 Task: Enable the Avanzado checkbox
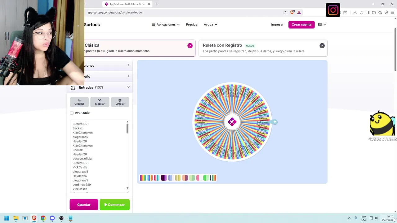(x=72, y=113)
